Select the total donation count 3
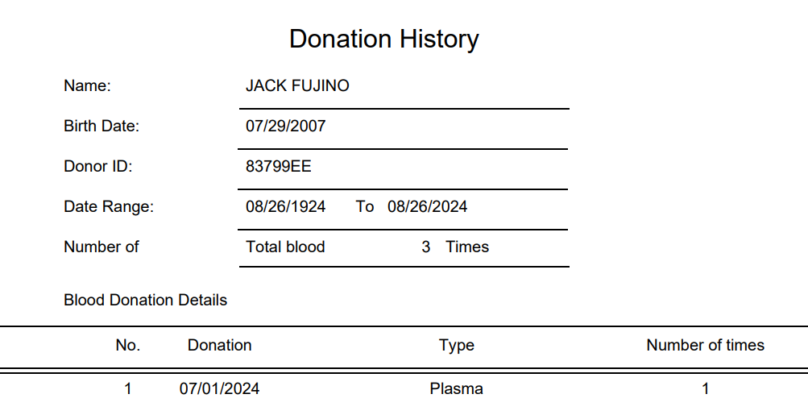808x415 pixels. point(425,247)
